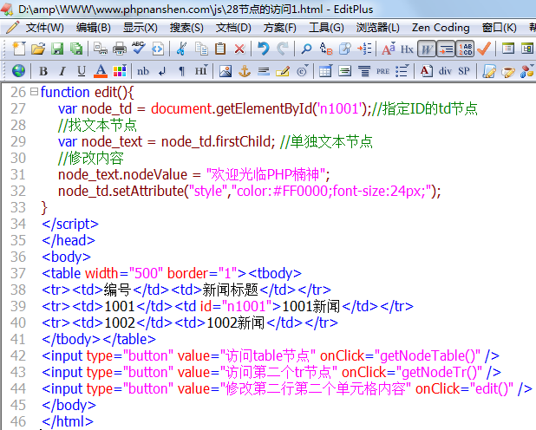Open the 文件(W) menu
536x430 pixels.
[44, 28]
